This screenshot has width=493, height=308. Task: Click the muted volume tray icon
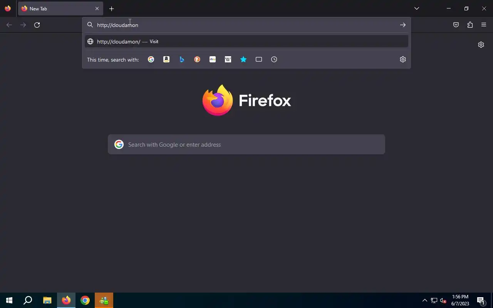pos(443,300)
